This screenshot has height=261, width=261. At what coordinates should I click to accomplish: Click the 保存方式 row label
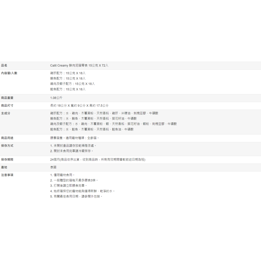click(7, 146)
